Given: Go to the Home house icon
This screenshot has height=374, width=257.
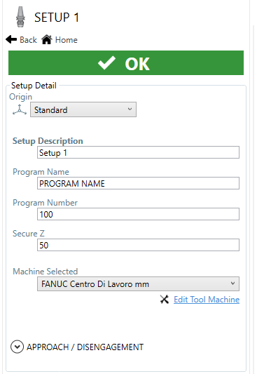Looking at the screenshot, I should coord(47,39).
